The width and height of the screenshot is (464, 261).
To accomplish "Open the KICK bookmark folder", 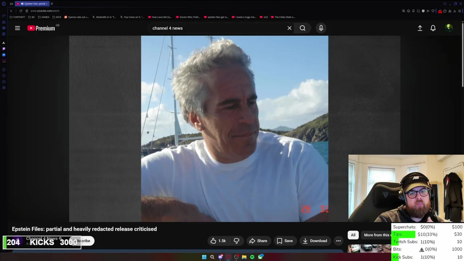I will tap(57, 17).
